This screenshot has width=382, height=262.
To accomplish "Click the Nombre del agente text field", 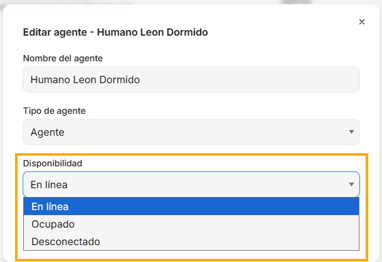I will pyautogui.click(x=191, y=80).
